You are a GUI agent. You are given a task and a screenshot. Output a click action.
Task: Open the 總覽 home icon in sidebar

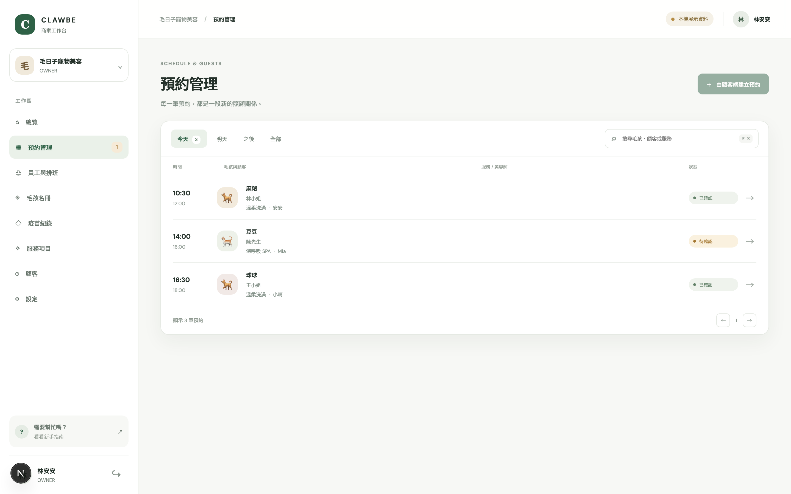pos(17,122)
